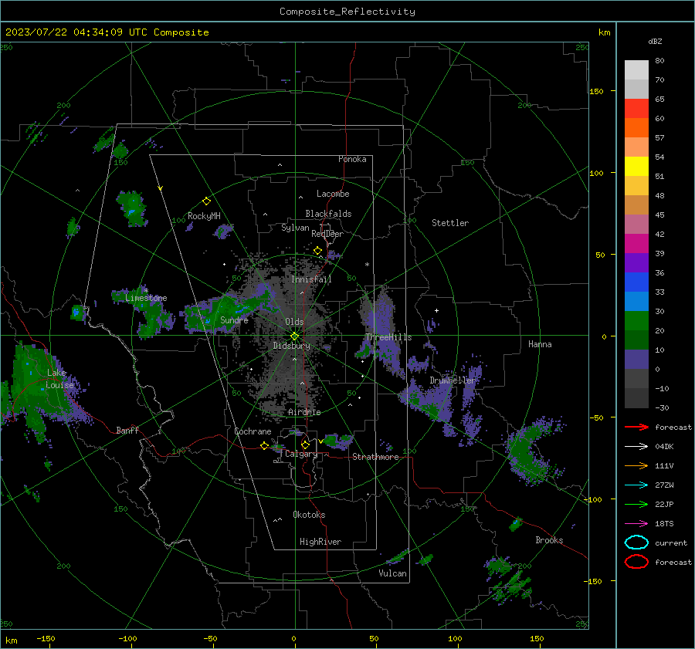Click the yellow diamond marker near RedDeer
The height and width of the screenshot is (649, 695).
(x=317, y=251)
